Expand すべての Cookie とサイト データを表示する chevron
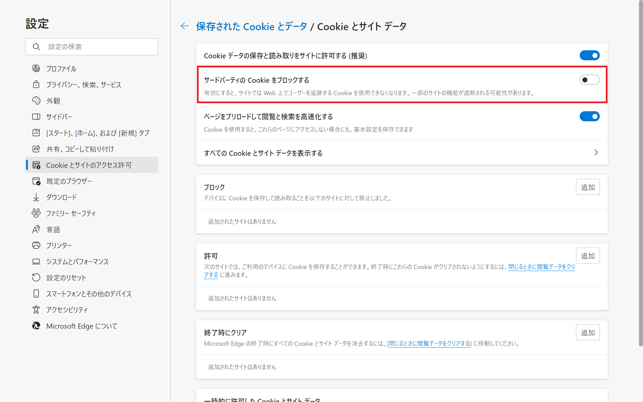This screenshot has width=643, height=402. [x=596, y=153]
